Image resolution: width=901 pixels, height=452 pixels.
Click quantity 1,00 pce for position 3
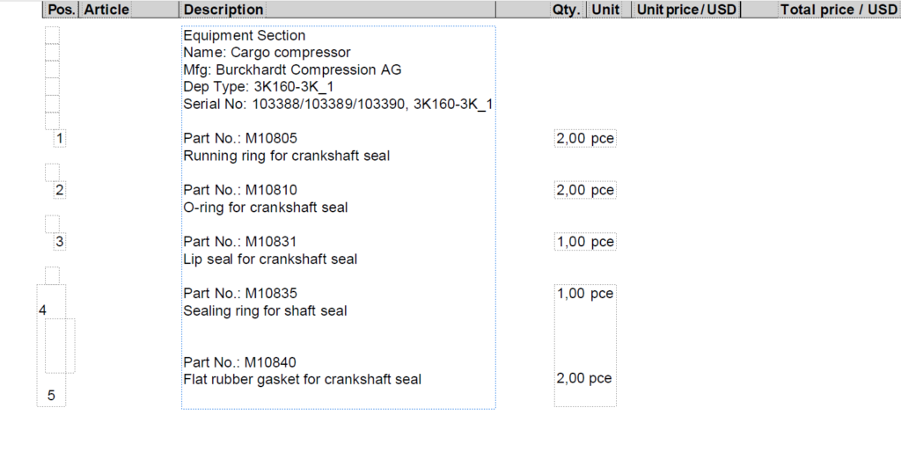click(585, 242)
